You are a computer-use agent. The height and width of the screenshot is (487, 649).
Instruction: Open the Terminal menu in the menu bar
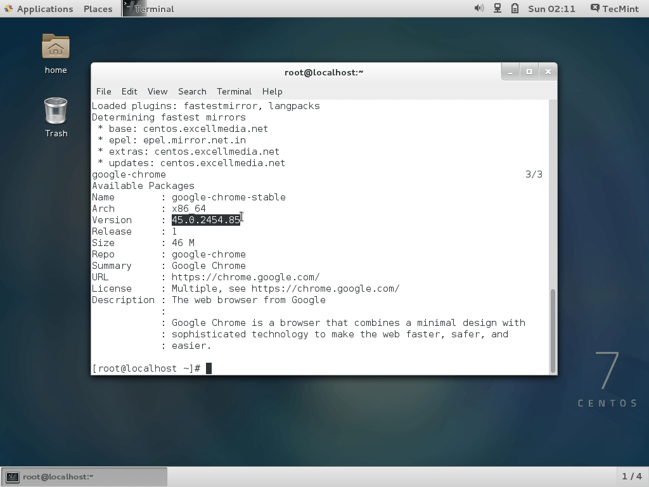[234, 91]
